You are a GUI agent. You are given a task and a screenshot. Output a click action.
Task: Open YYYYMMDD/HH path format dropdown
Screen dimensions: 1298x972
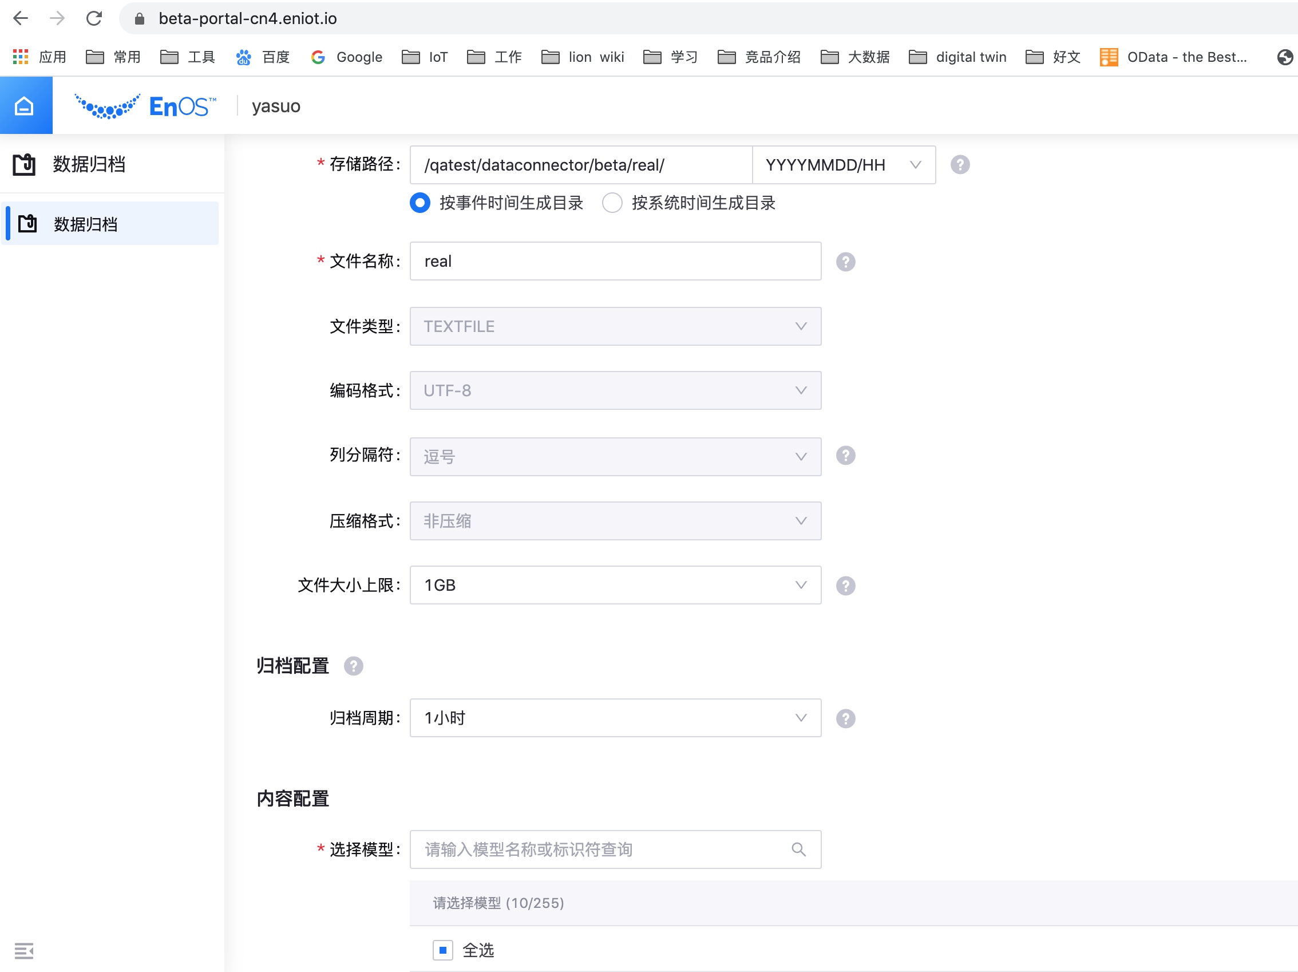click(x=843, y=165)
